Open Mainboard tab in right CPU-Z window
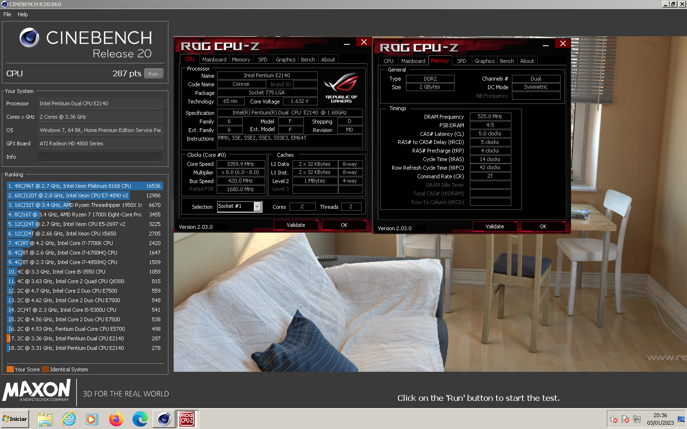Viewport: 687px width, 429px height. (413, 61)
